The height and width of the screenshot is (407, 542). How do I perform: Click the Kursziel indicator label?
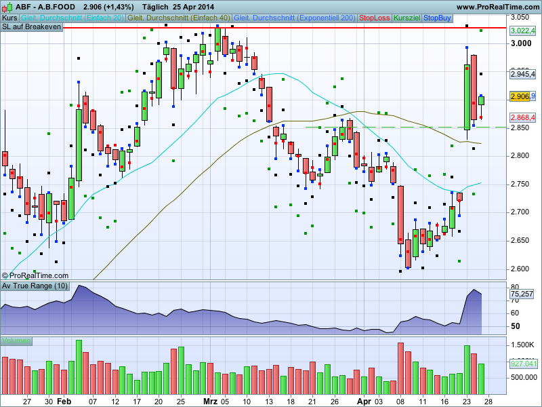407,18
